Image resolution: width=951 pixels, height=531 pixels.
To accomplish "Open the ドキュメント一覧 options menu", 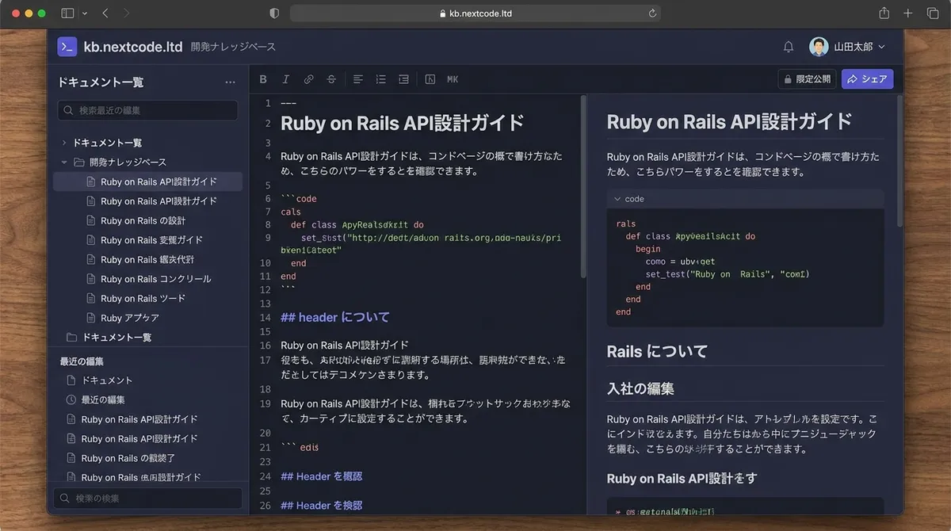I will (x=230, y=82).
